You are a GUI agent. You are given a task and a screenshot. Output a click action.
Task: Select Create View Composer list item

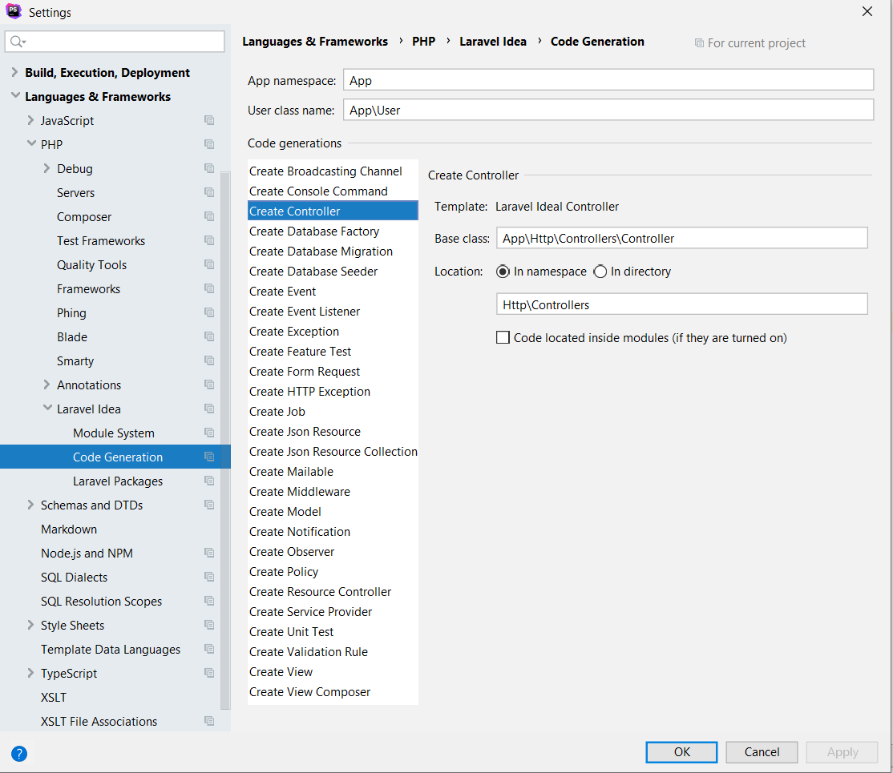pyautogui.click(x=333, y=692)
